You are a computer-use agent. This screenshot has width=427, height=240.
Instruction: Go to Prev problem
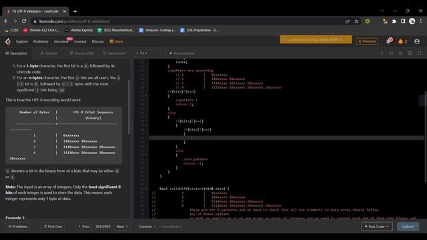pos(84,227)
